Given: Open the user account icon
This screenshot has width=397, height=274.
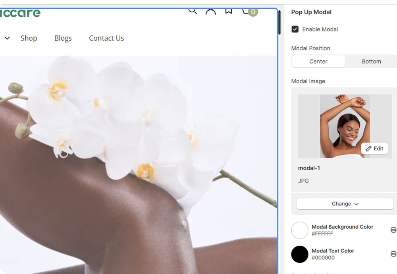Looking at the screenshot, I should (210, 11).
